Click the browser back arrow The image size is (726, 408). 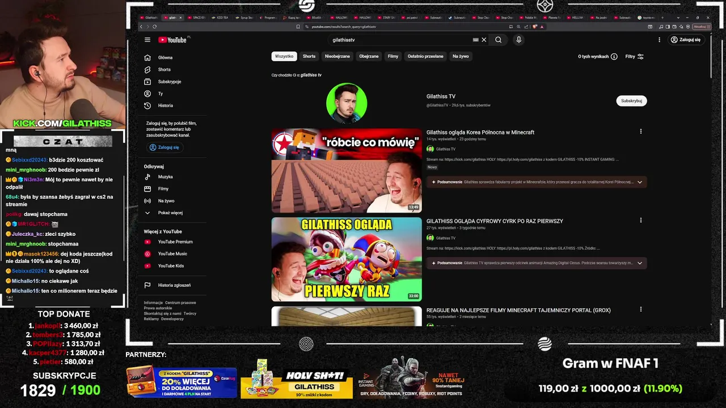tap(142, 27)
